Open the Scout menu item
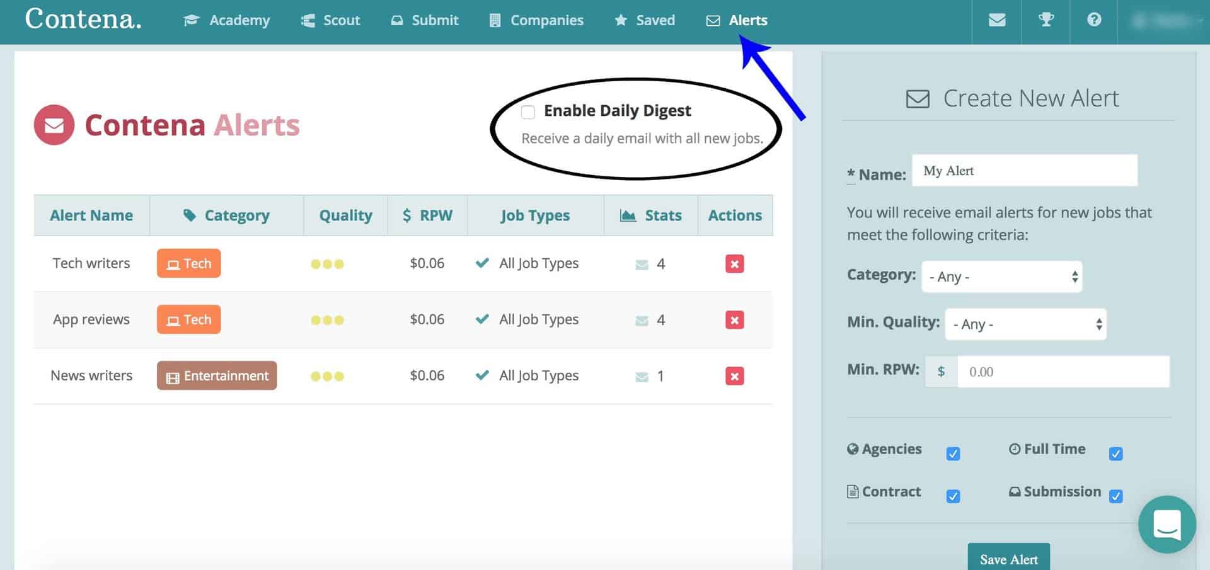 click(x=330, y=20)
